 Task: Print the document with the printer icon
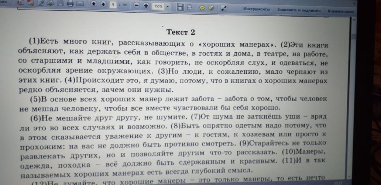tap(70, 4)
